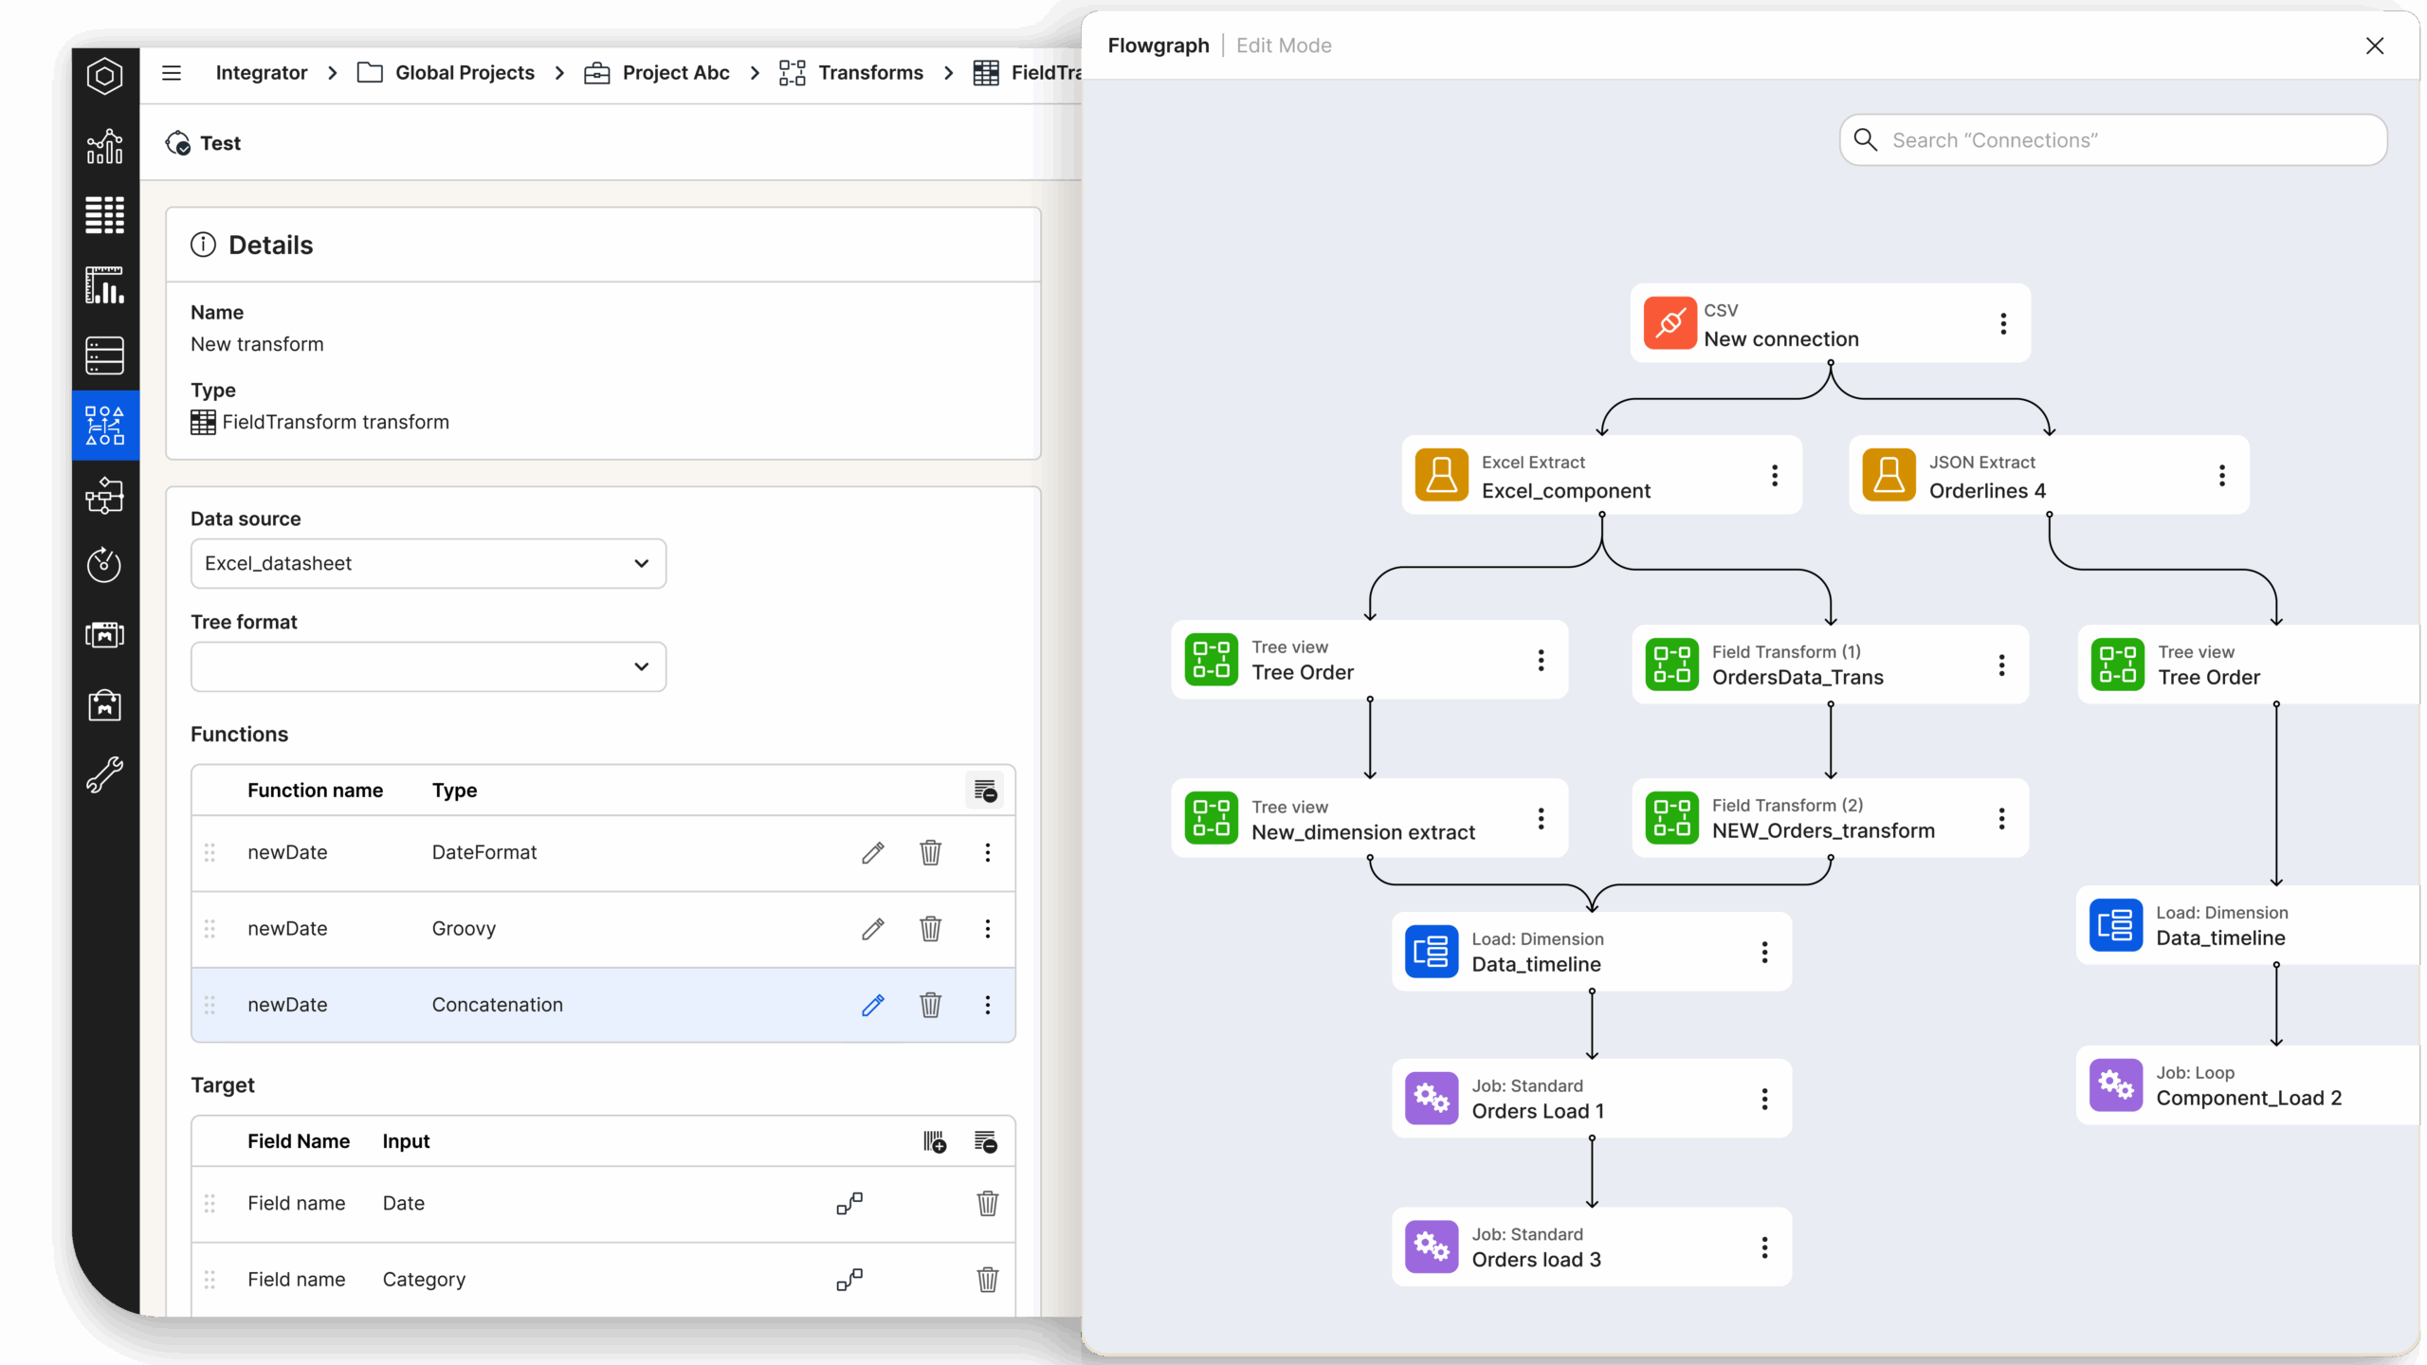Close the Flowgraph panel
The width and height of the screenshot is (2427, 1365).
[x=2375, y=45]
